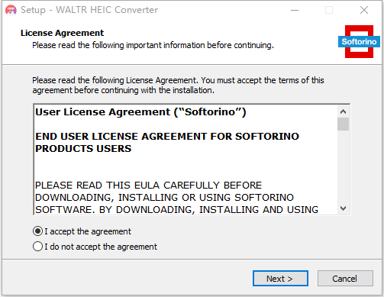Click the empty scrollbar track below the thumb
Screen dimensions: 384x297
pyautogui.click(x=343, y=166)
